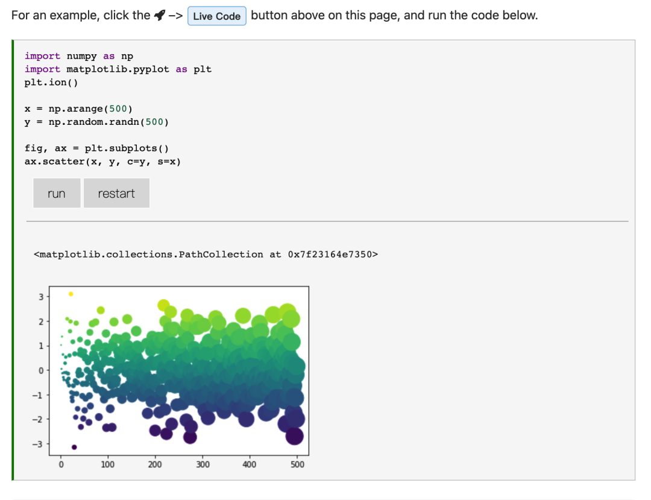Viewport: 651px width, 500px height.
Task: Click the rocket icon in the instructions
Action: pos(159,16)
